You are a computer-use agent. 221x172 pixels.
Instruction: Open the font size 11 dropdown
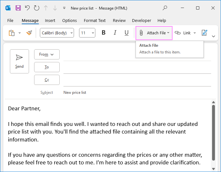87,33
